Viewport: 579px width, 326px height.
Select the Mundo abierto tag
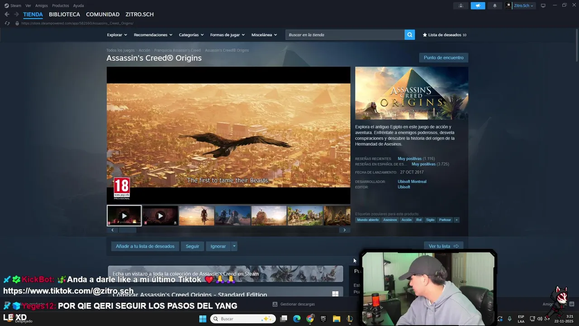(368, 220)
